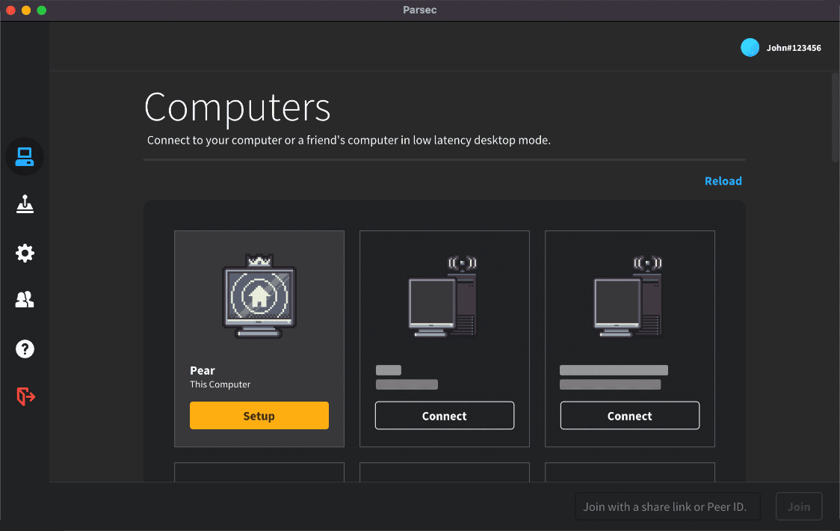Image resolution: width=840 pixels, height=531 pixels.
Task: Open the Computers tab in the sidebar
Action: [25, 156]
